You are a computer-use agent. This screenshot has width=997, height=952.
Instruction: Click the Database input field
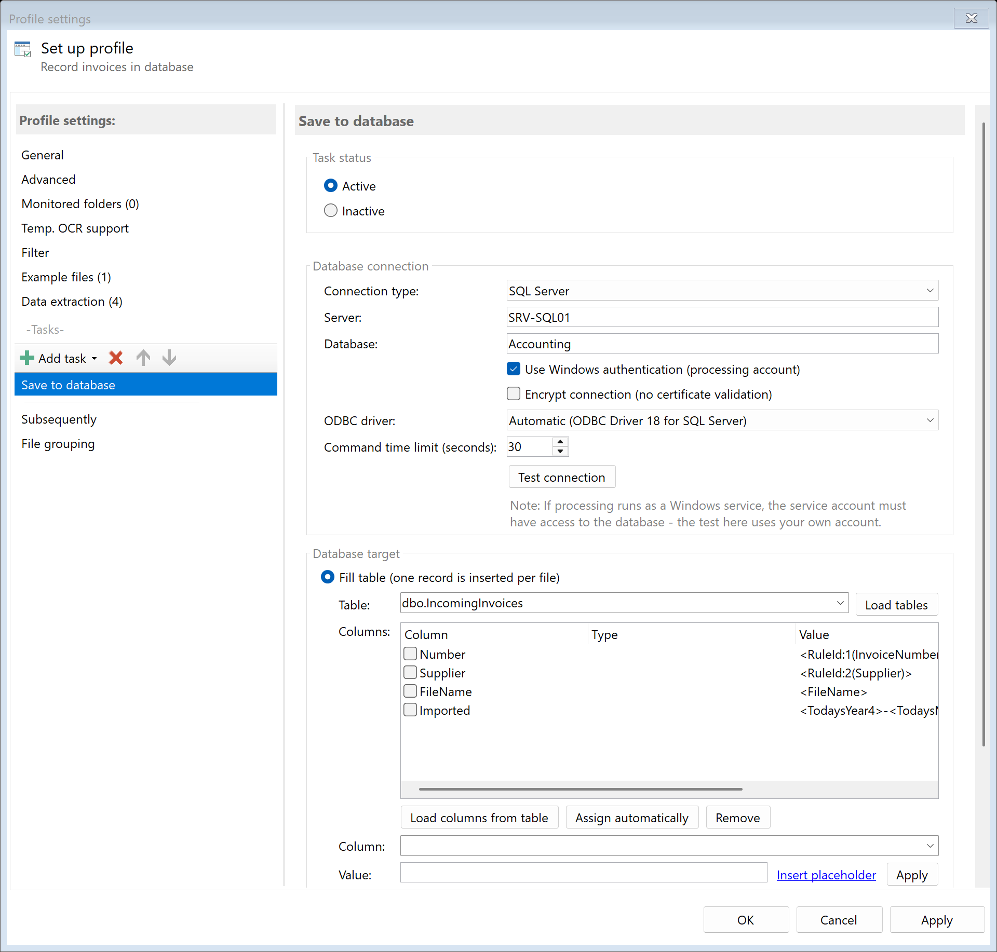pos(722,344)
